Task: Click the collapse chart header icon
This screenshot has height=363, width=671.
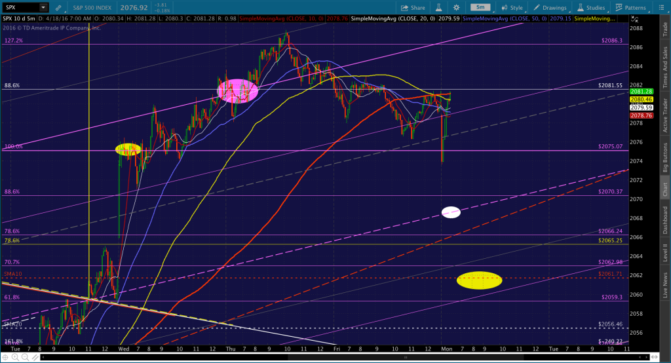Action: coord(634,19)
